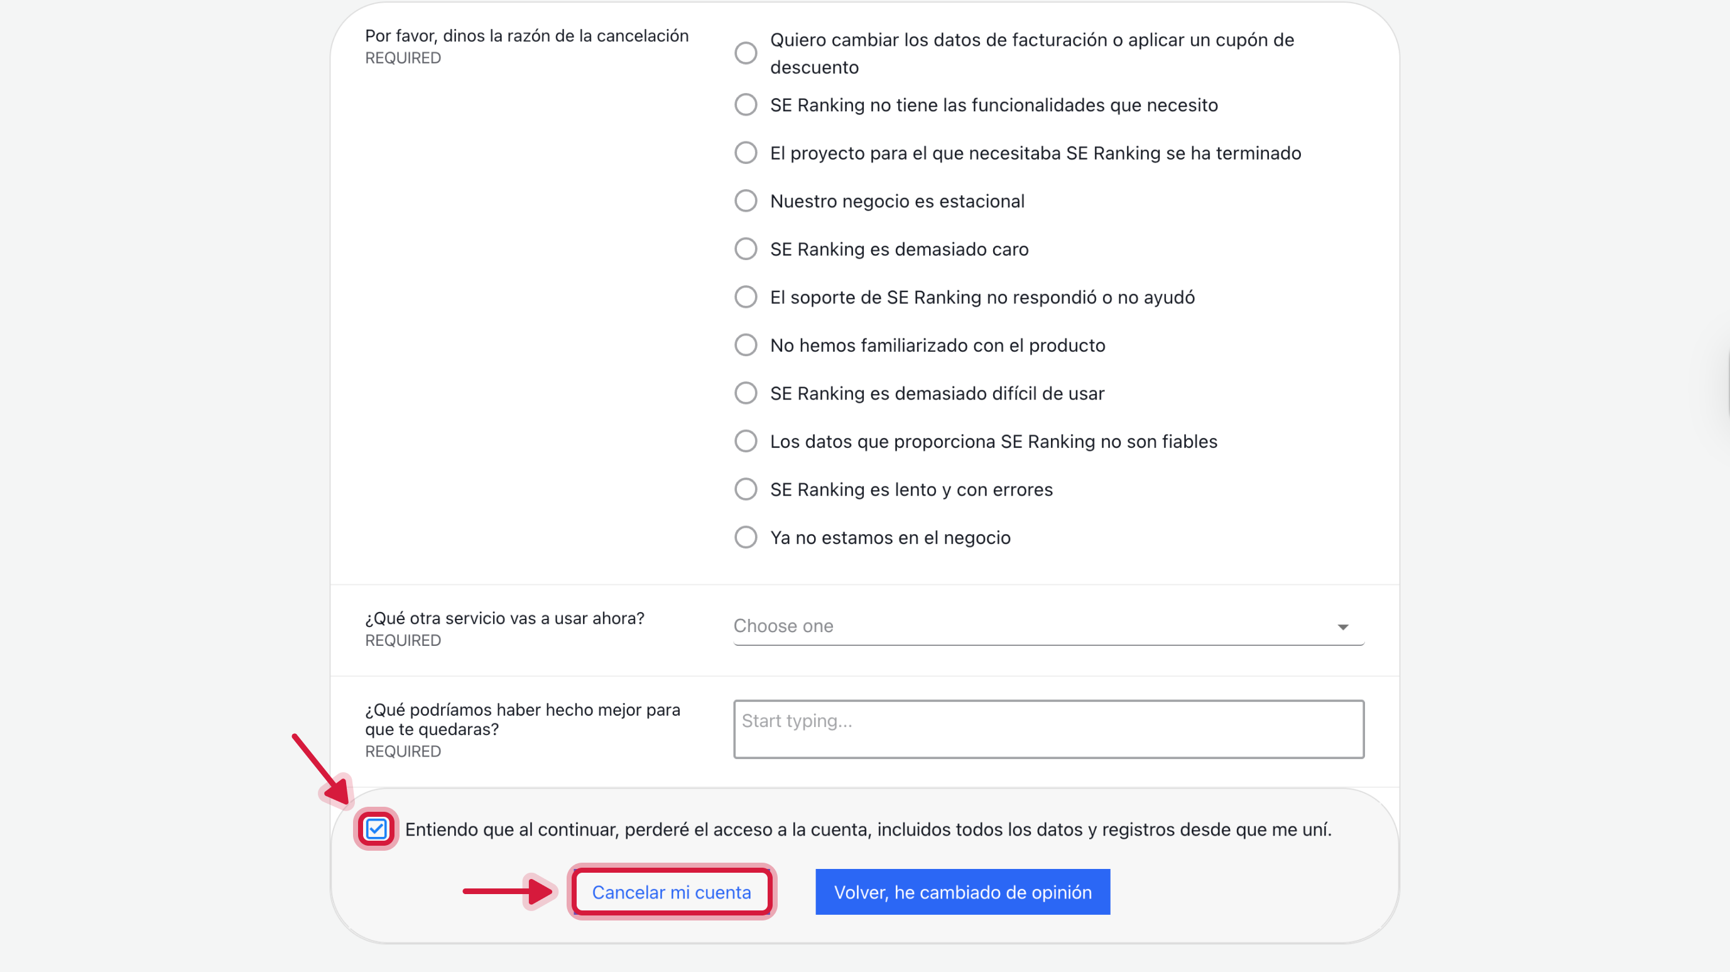Click the 'Nuestro negocio es estacional' label text
Viewport: 1730px width, 972px height.
(896, 201)
